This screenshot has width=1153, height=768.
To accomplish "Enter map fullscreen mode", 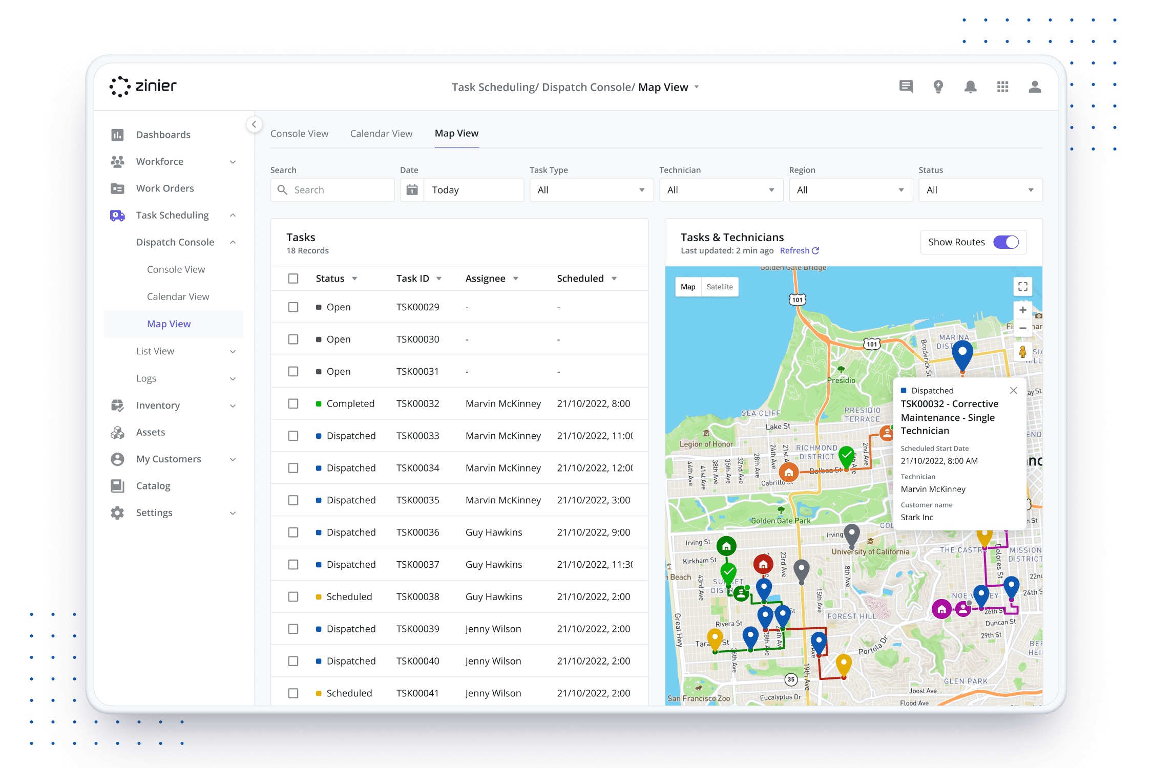I will click(x=1022, y=287).
